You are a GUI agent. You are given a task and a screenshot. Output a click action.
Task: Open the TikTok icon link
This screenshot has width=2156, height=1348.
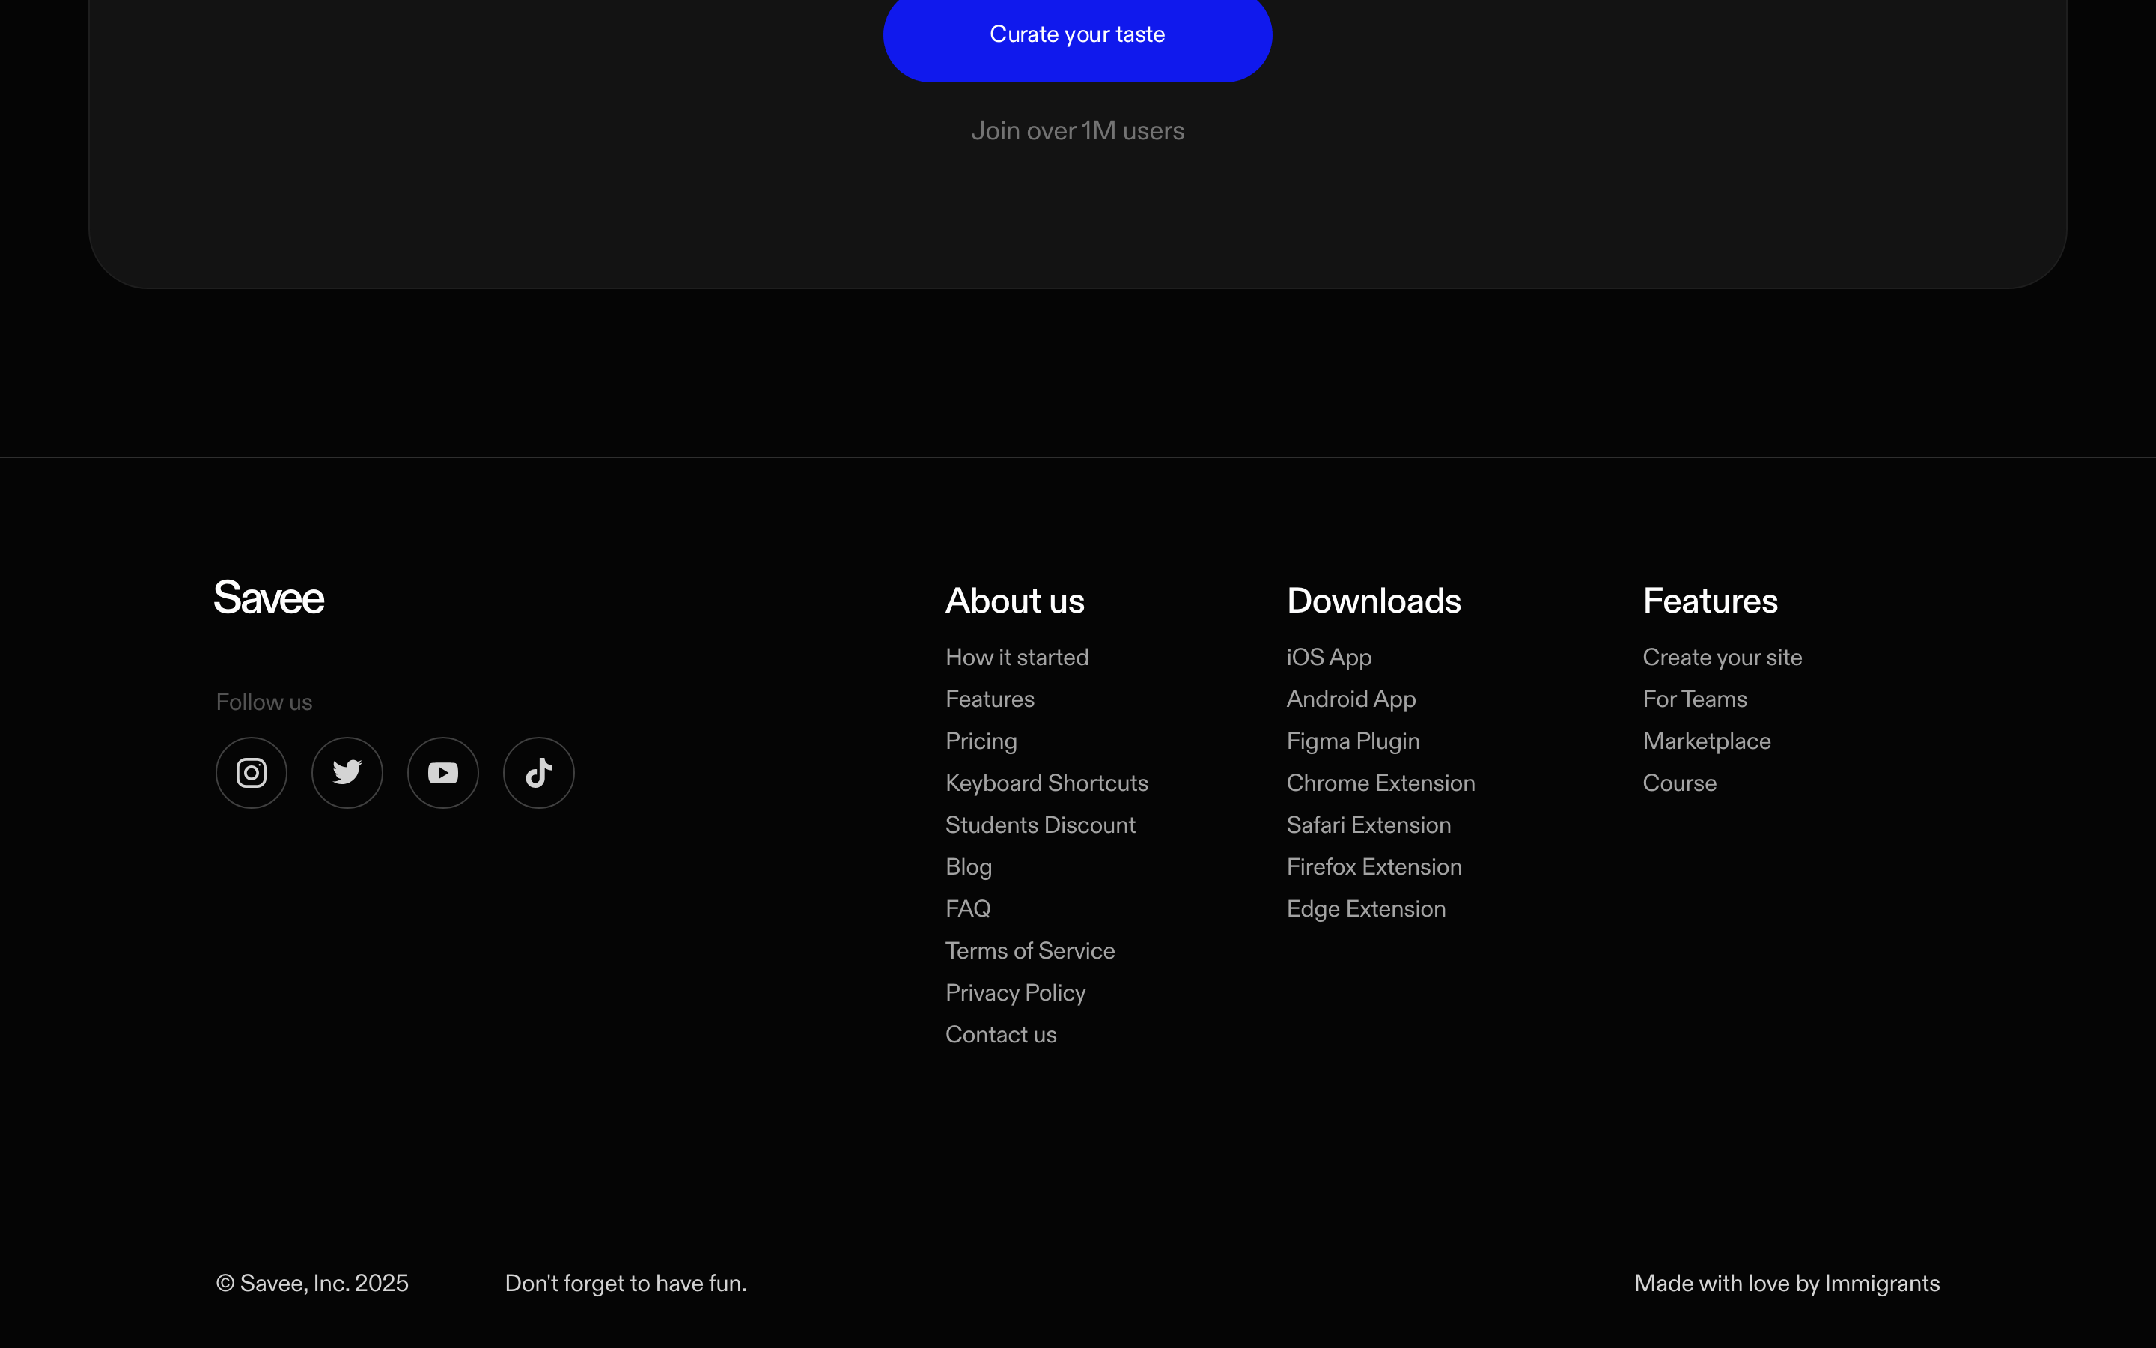[x=539, y=772]
